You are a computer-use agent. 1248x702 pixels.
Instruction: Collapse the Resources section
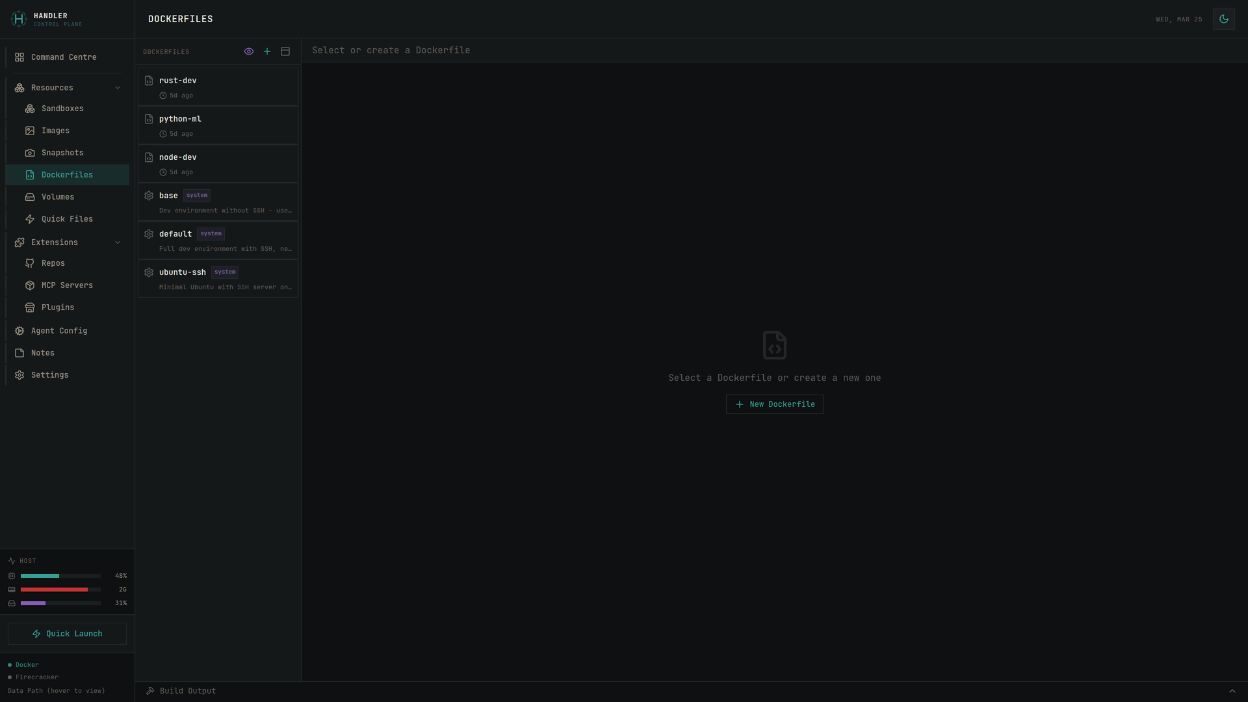point(118,88)
